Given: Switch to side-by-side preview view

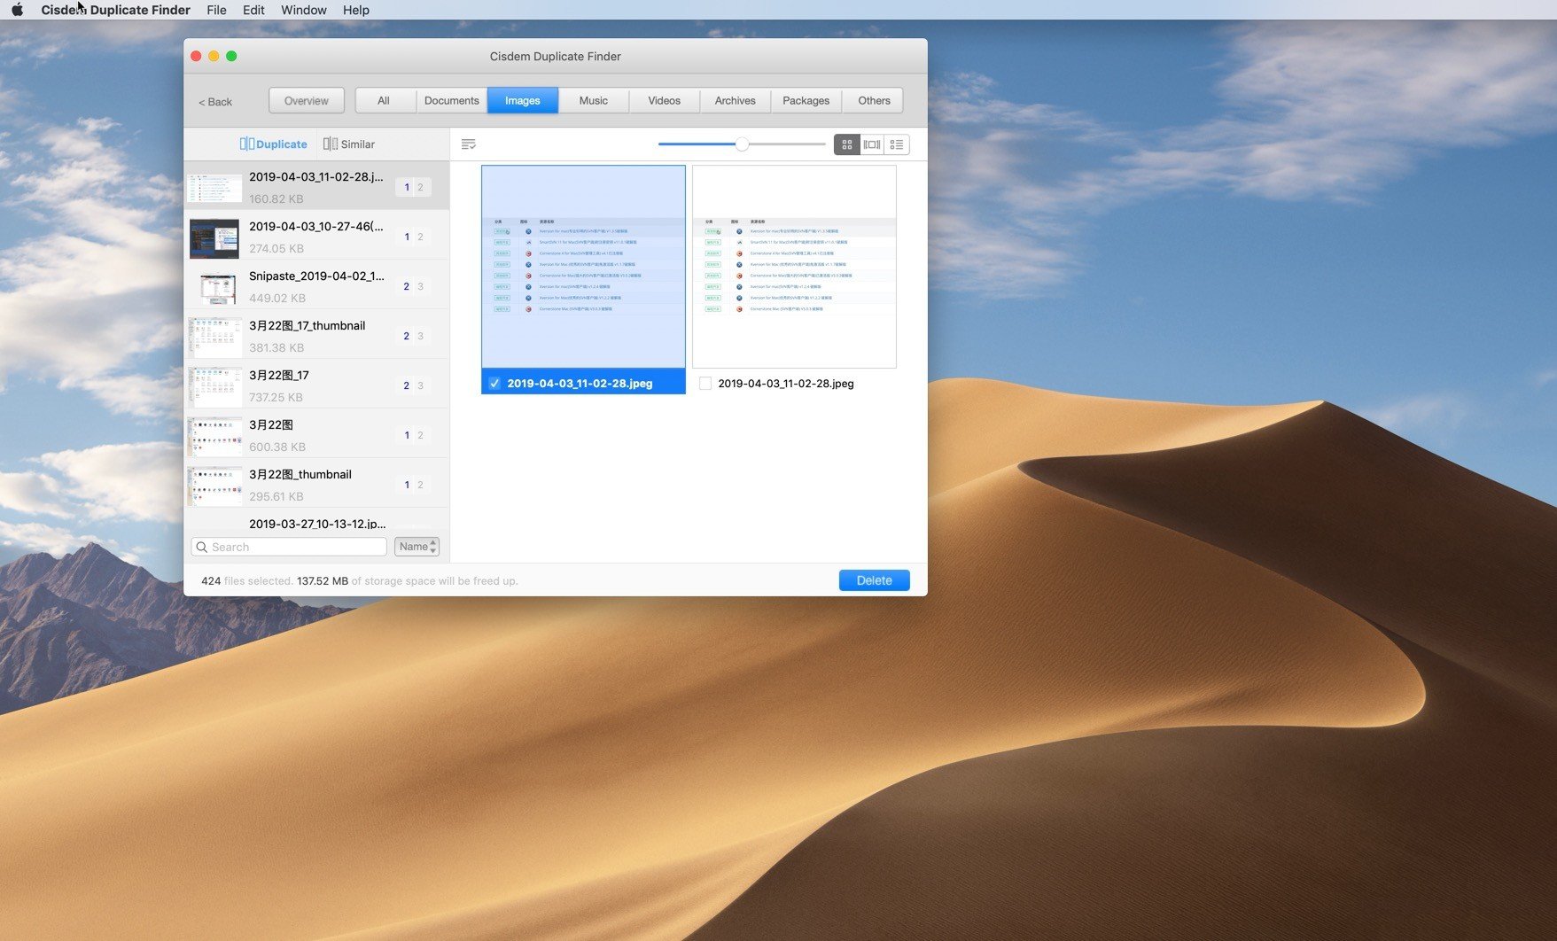Looking at the screenshot, I should coord(872,144).
